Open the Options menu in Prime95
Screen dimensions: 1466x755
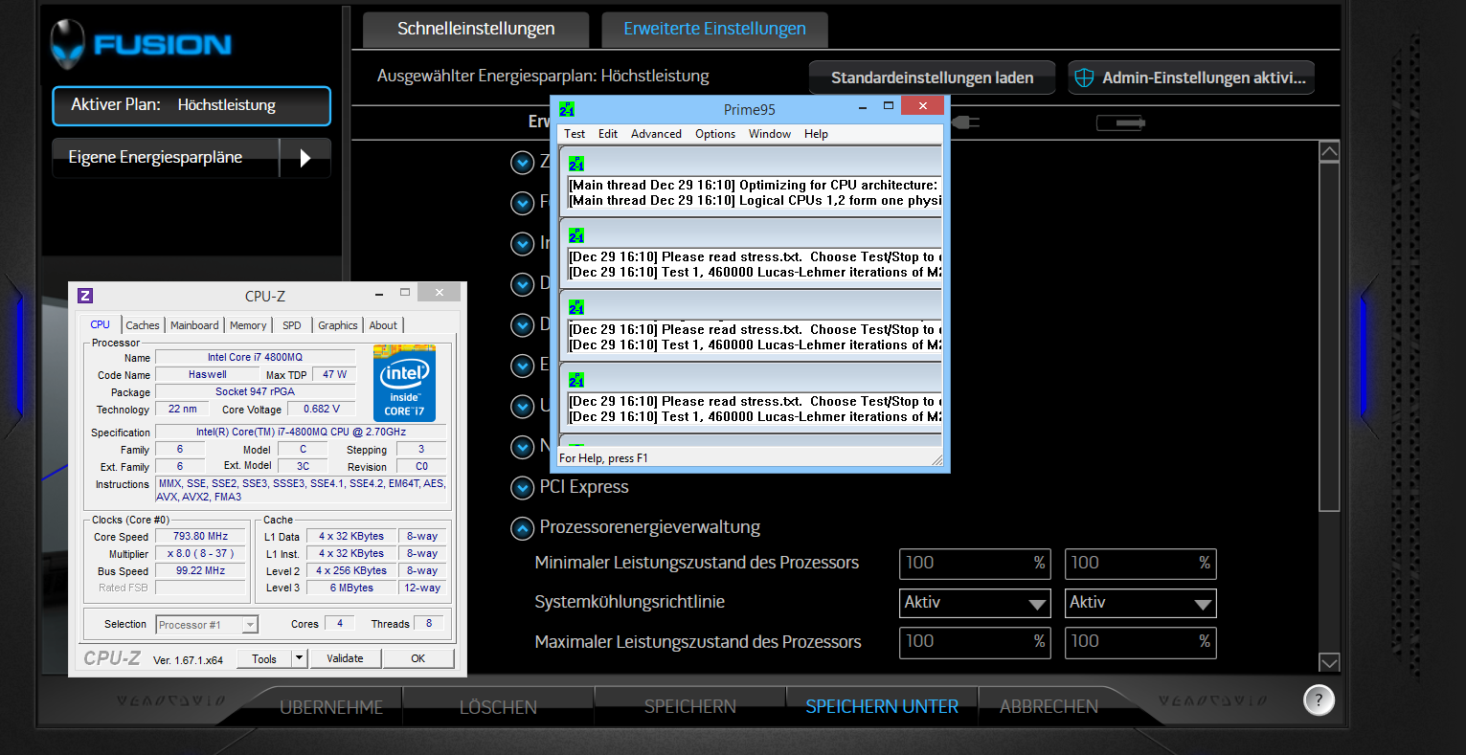click(715, 134)
